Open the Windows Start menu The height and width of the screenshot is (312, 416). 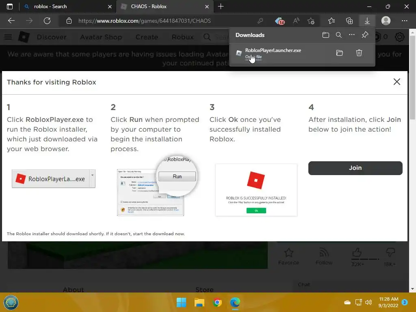[x=182, y=302]
